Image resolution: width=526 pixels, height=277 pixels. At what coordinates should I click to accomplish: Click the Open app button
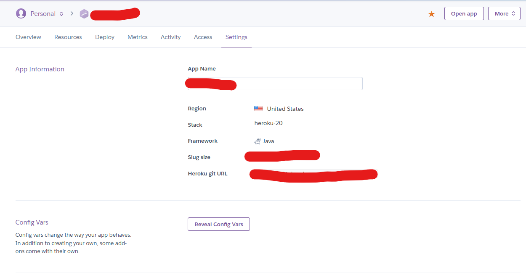click(464, 13)
